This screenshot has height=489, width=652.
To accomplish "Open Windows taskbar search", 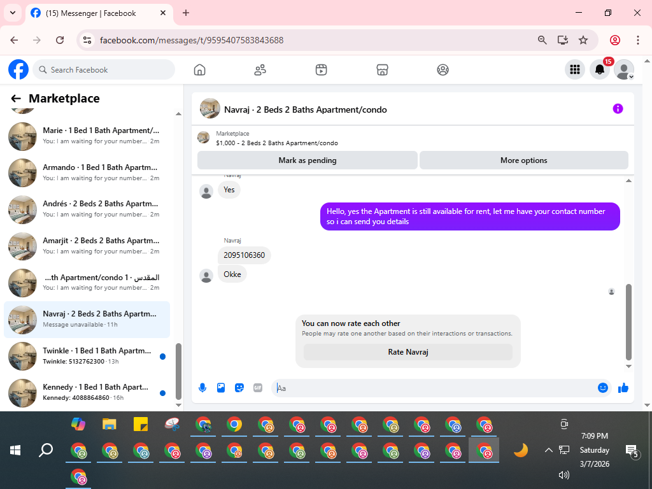I will pyautogui.click(x=46, y=450).
